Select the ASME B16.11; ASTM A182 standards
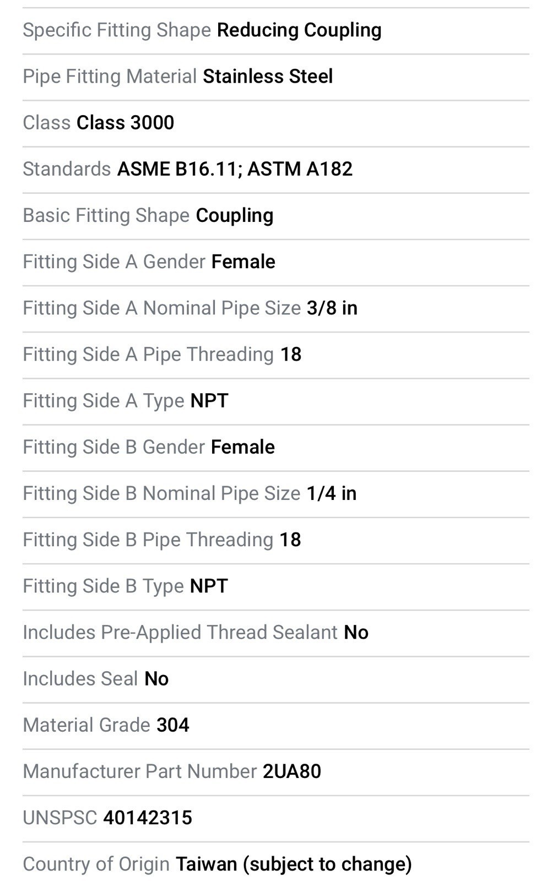This screenshot has height=881, width=552. 235,169
